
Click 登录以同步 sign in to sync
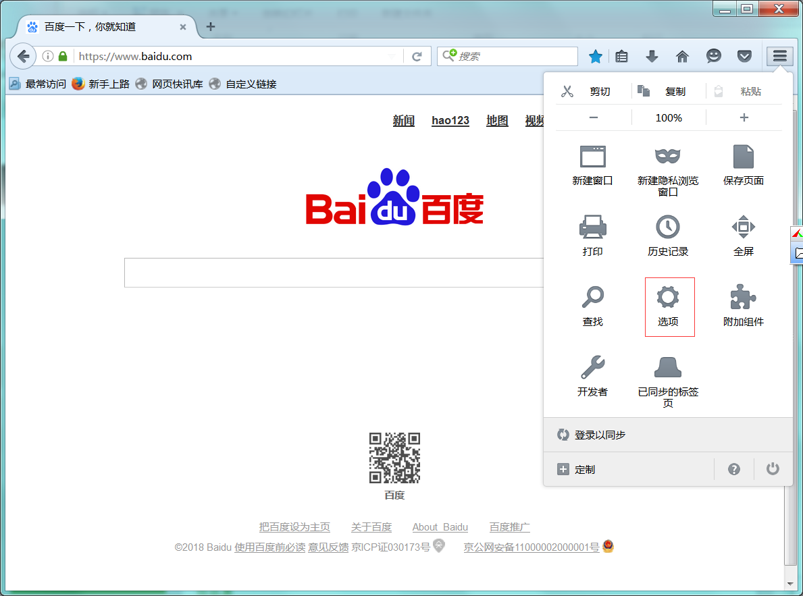point(668,435)
